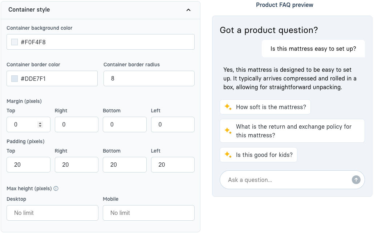Image resolution: width=374 pixels, height=233 pixels.
Task: Click the send arrow button in the chat input
Action: click(356, 180)
